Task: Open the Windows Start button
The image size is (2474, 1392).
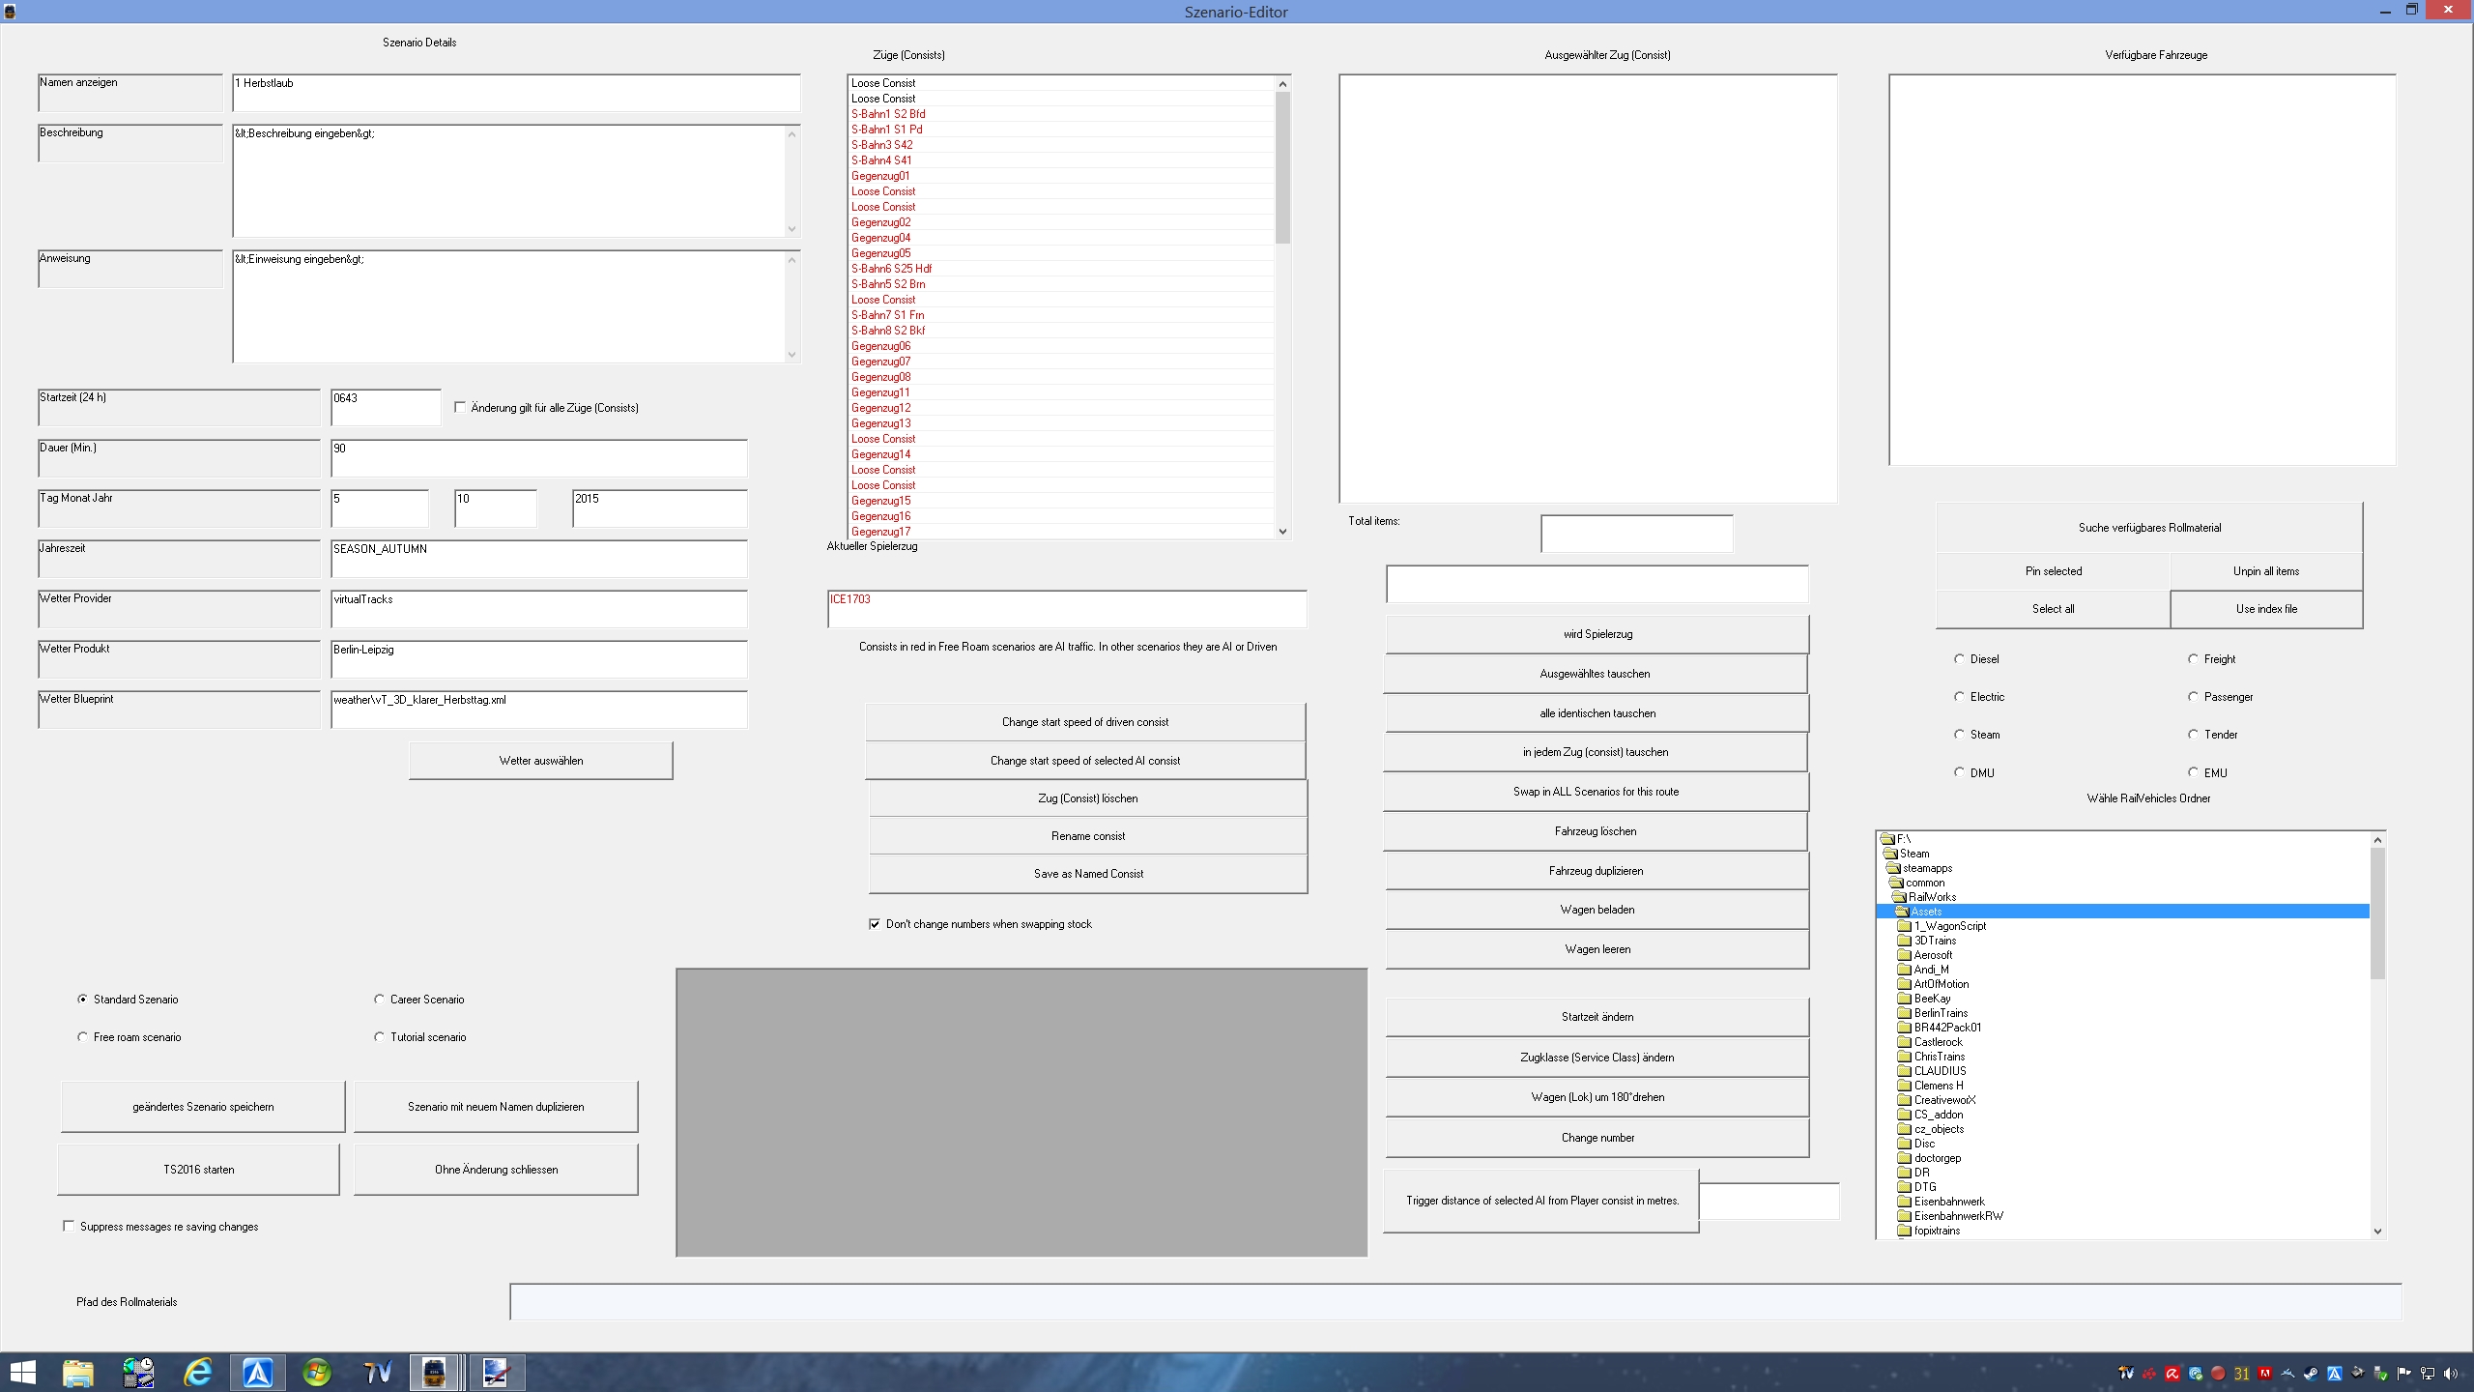Action: tap(22, 1372)
